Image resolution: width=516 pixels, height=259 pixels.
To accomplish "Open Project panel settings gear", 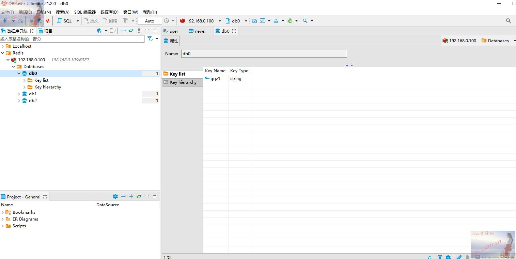I will click(115, 196).
